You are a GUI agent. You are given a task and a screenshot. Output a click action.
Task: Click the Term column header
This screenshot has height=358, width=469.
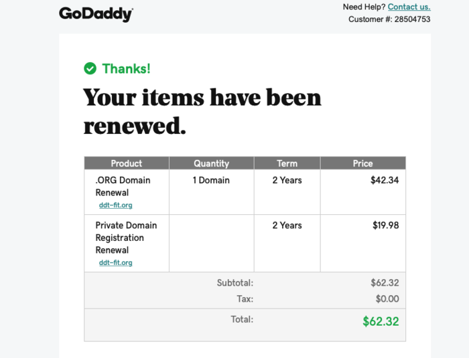coord(287,163)
